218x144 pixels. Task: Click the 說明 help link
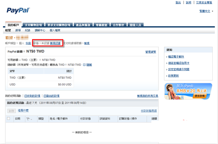[x=188, y=3]
